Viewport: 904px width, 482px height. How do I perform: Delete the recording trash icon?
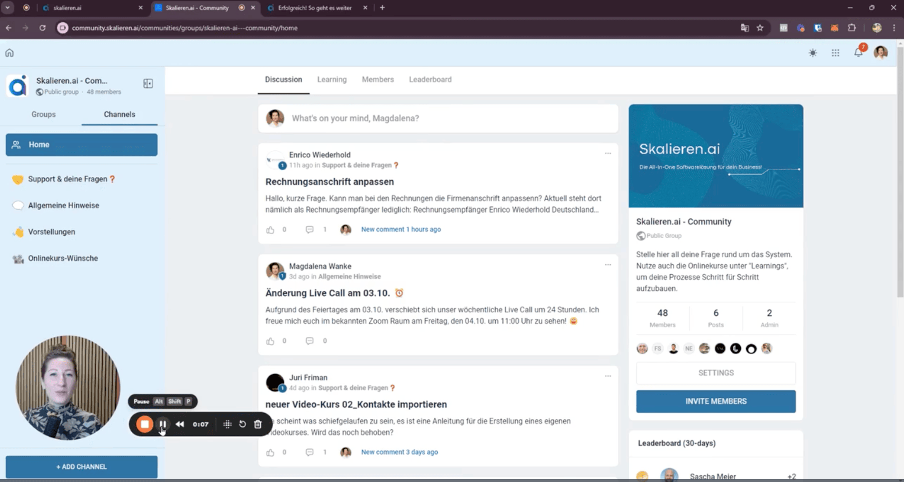click(x=258, y=424)
